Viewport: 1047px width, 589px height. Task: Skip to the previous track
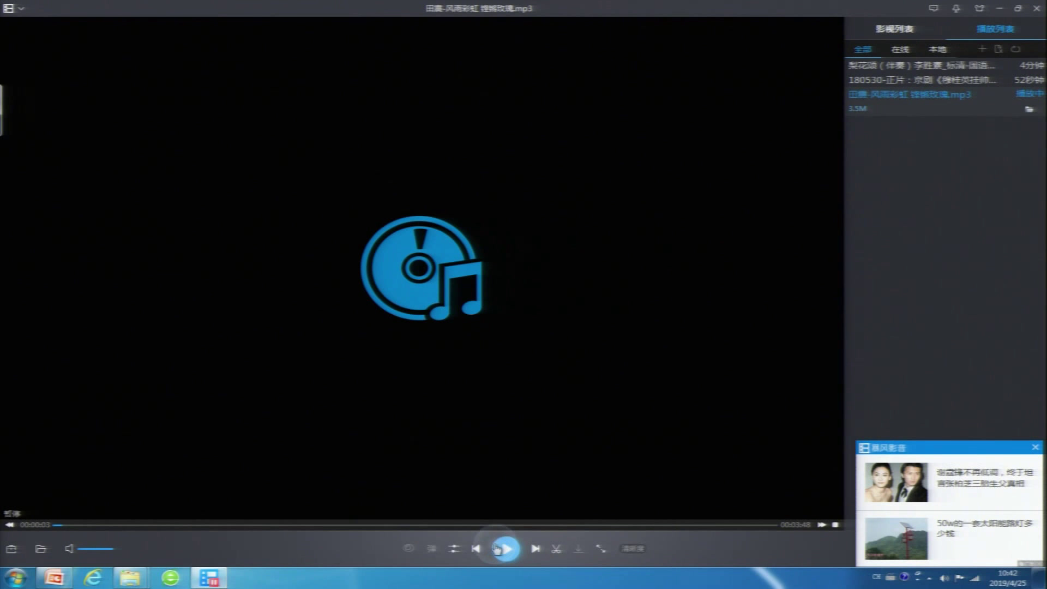point(476,549)
